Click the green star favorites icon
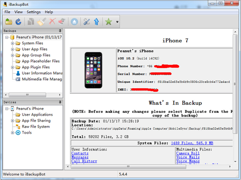Viewport: 241px width, 180px height. [108, 22]
